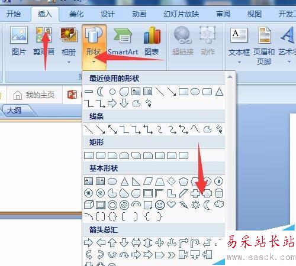Select double-headed arrow line in 线条

click(x=112, y=129)
